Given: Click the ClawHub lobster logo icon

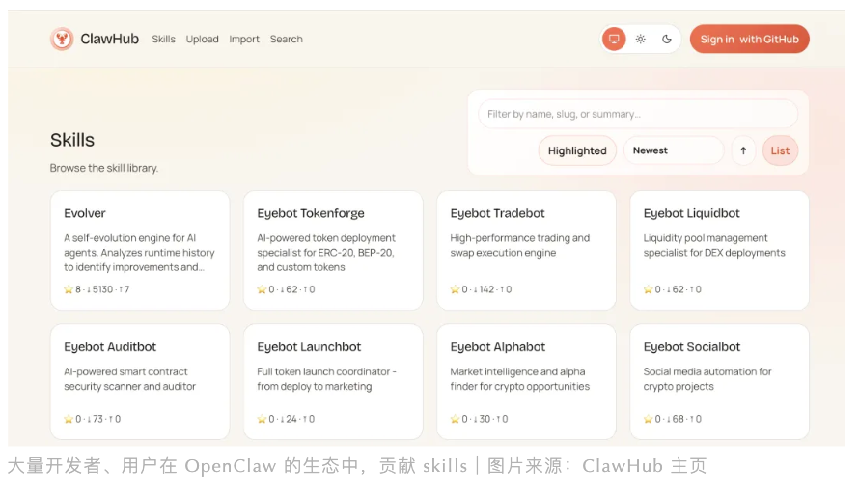Looking at the screenshot, I should pyautogui.click(x=62, y=40).
